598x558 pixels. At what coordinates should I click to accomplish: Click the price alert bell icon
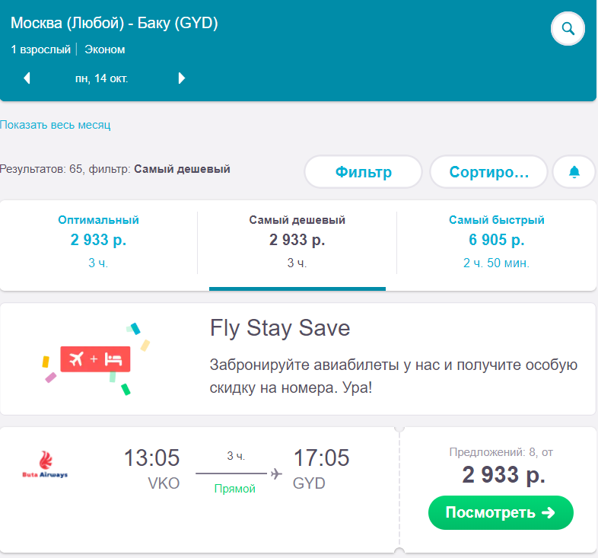coord(574,172)
